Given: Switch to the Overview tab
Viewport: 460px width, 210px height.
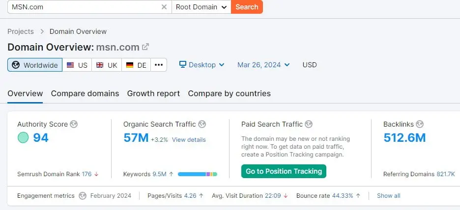Looking at the screenshot, I should point(25,93).
